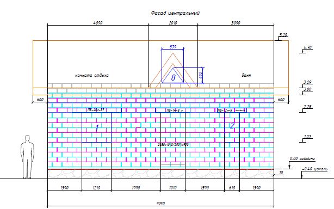
Task: Click the 1010 door width dimension
Action: coord(172,188)
